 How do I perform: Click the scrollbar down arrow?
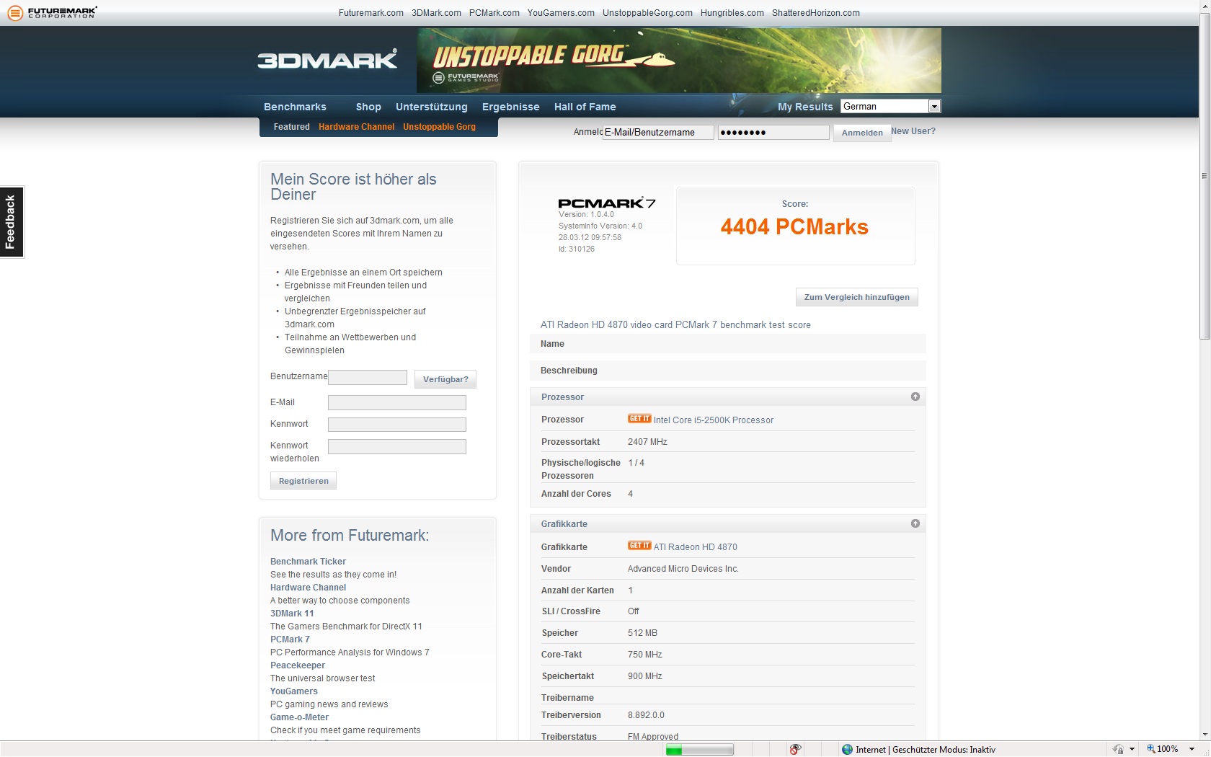(1205, 734)
